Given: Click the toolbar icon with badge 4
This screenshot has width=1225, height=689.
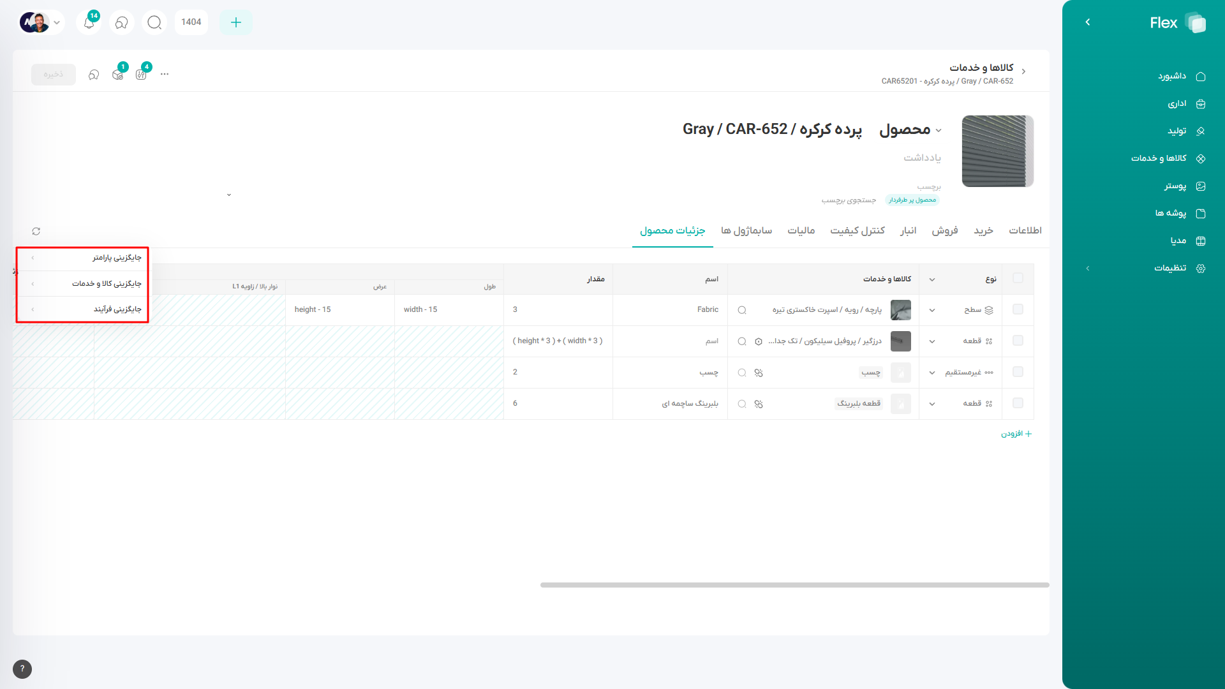Looking at the screenshot, I should coord(142,75).
